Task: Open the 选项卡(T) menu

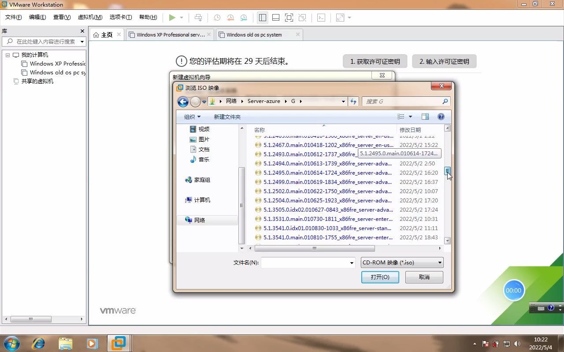Action: tap(121, 17)
